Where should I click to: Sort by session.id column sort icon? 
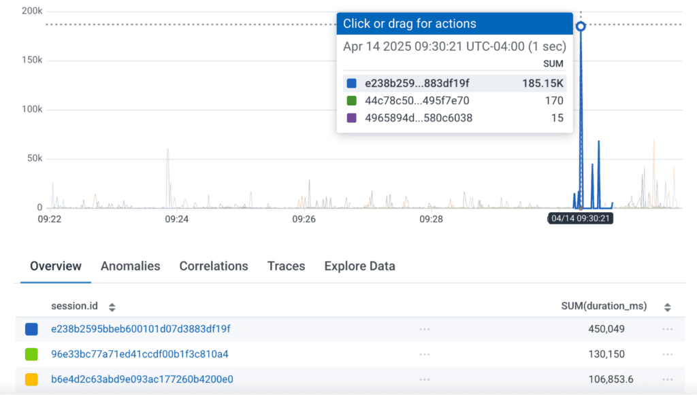[x=112, y=307]
